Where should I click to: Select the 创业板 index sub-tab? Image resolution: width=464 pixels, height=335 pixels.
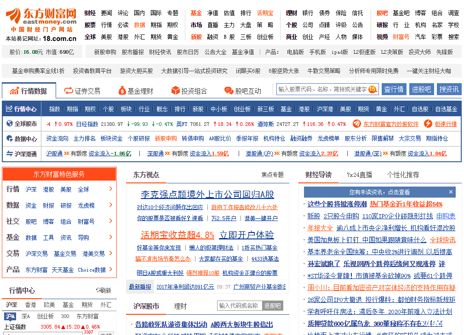pos(45,316)
